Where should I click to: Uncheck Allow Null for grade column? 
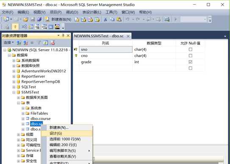[x=190, y=62]
